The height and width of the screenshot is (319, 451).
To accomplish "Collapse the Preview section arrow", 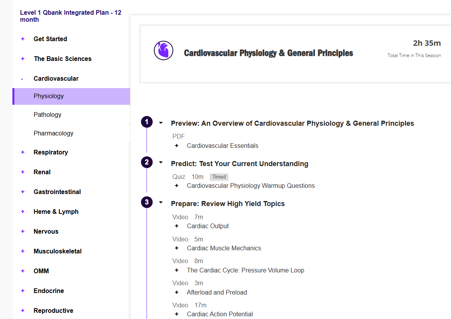I will [x=161, y=123].
